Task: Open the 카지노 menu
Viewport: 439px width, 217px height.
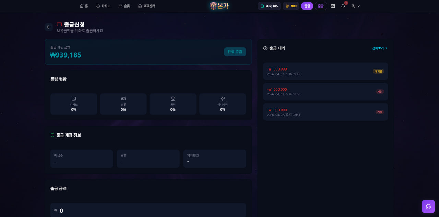Action: tap(103, 6)
